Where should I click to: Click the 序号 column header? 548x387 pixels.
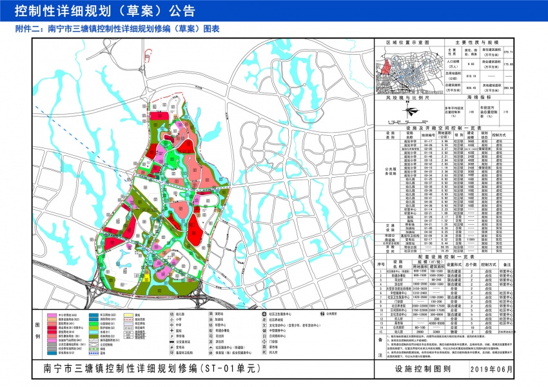coord(380,265)
